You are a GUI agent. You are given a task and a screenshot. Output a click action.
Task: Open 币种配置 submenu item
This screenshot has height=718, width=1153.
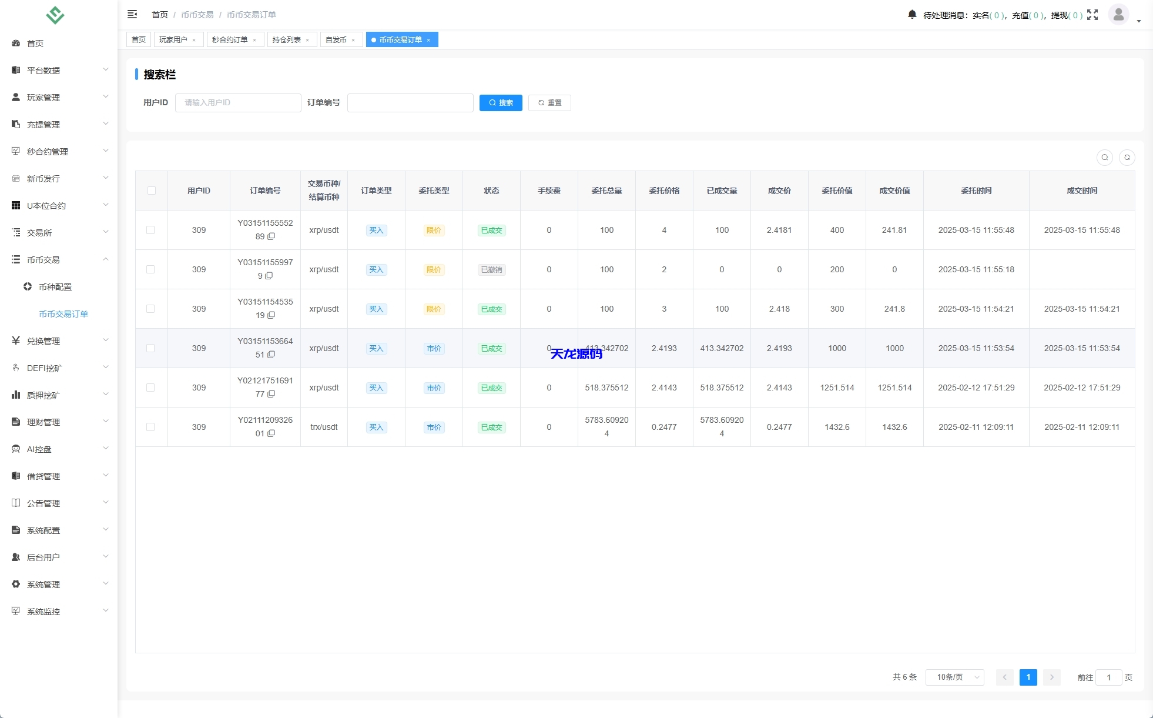pyautogui.click(x=55, y=287)
